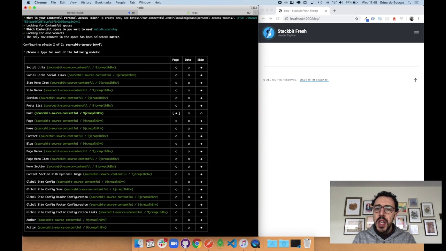Set Author row to Data
The height and width of the screenshot is (251, 446).
(189, 220)
